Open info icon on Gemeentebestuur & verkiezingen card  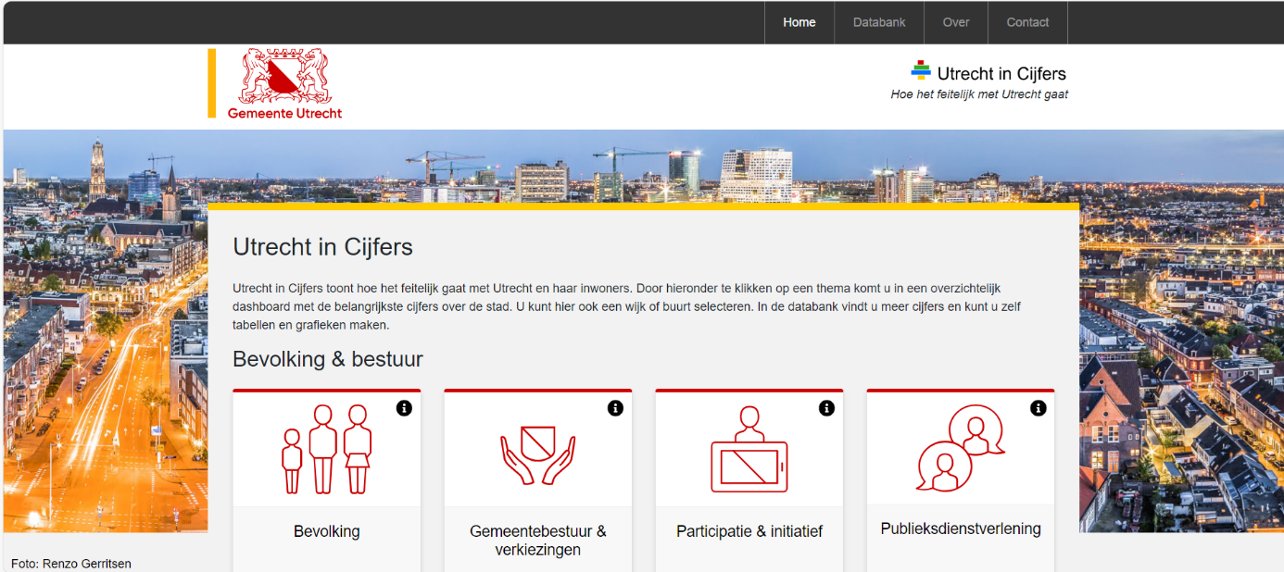click(x=615, y=408)
